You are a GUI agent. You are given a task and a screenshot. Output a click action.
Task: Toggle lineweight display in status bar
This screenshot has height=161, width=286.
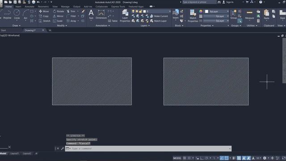tap(234, 158)
